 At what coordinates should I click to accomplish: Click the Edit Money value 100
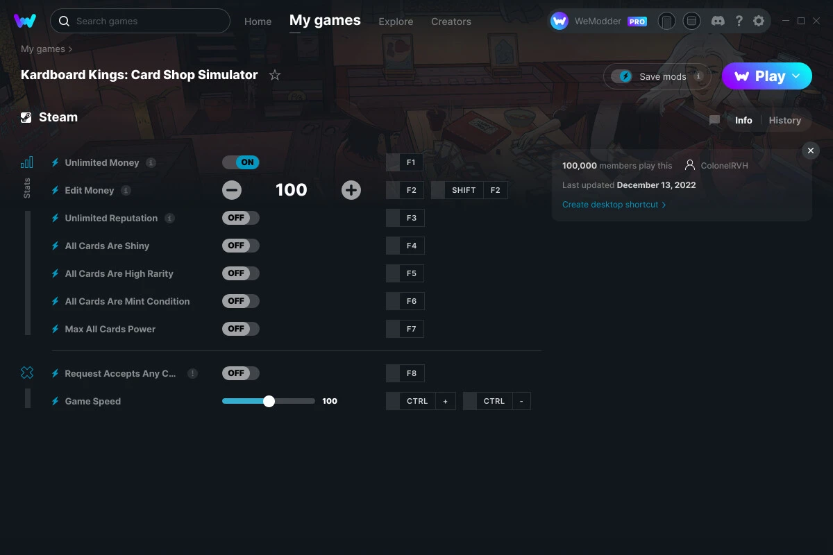point(292,190)
